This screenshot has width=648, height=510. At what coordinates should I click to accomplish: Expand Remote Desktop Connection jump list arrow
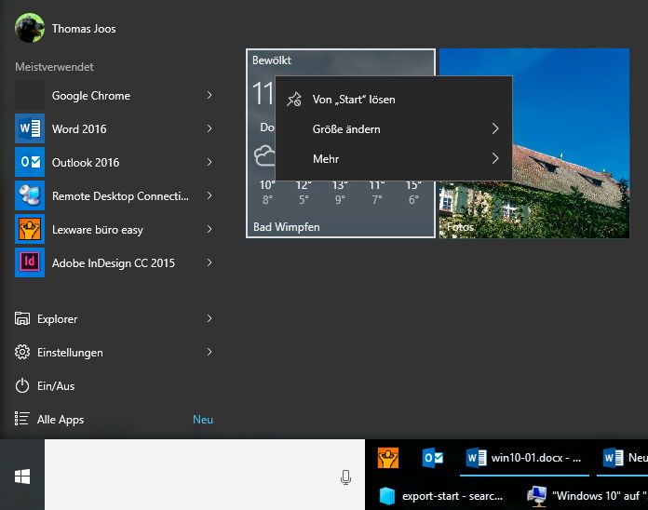209,195
